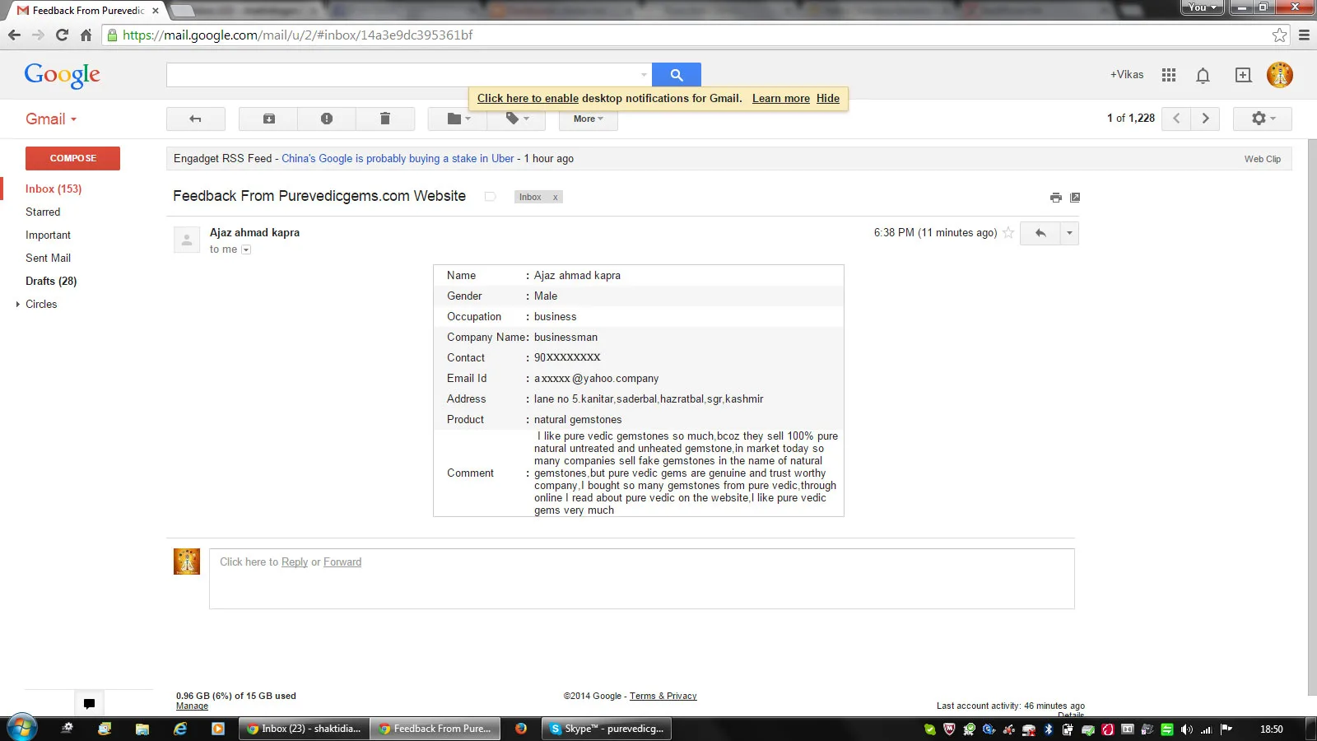Open the Drafts (28) folder
The image size is (1317, 741).
pos(51,281)
